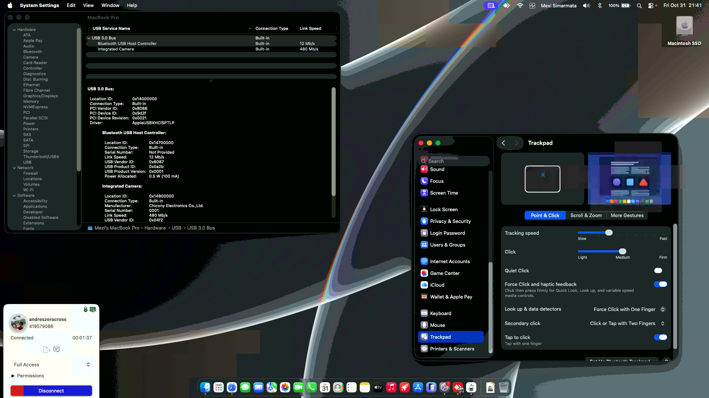Screen dimensions: 709x398
Task: Open Game Center sidebar icon
Action: point(424,273)
